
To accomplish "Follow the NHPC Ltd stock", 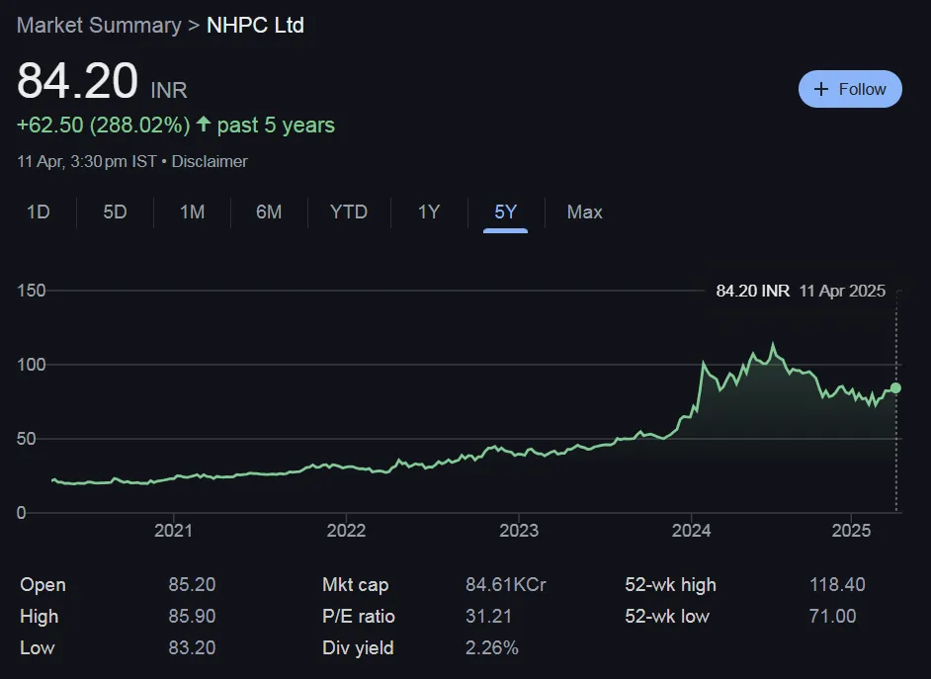I will [850, 89].
